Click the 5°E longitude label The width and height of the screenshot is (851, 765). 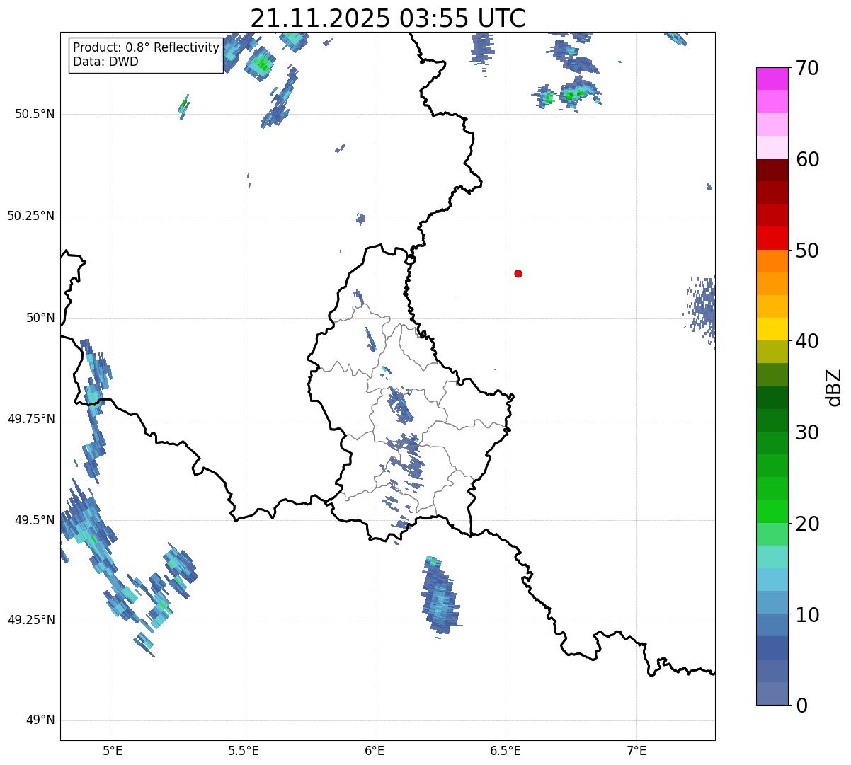(x=113, y=750)
